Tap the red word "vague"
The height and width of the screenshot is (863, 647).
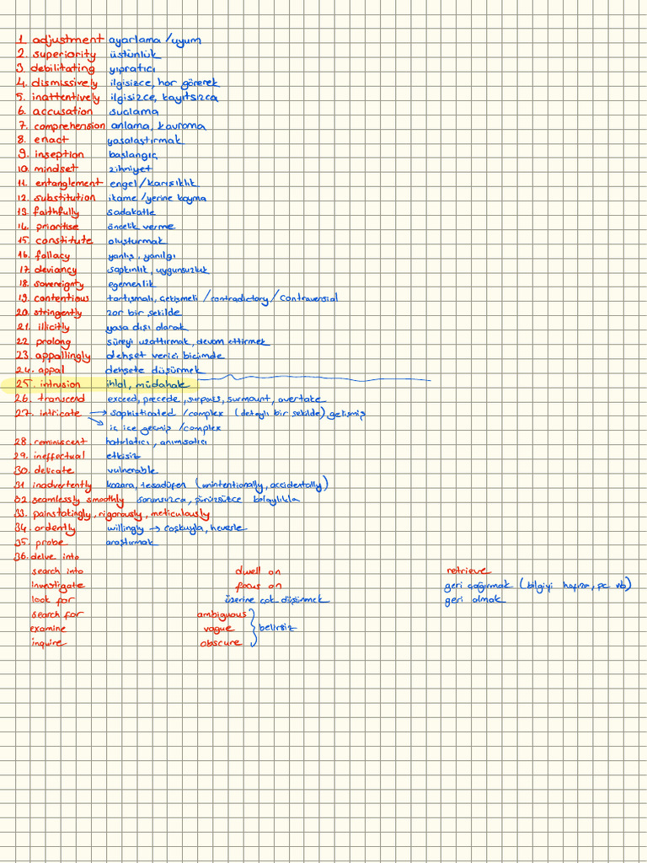(220, 629)
